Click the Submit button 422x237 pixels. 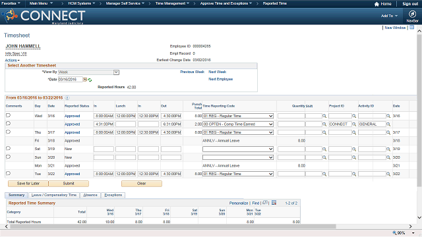pos(69,184)
